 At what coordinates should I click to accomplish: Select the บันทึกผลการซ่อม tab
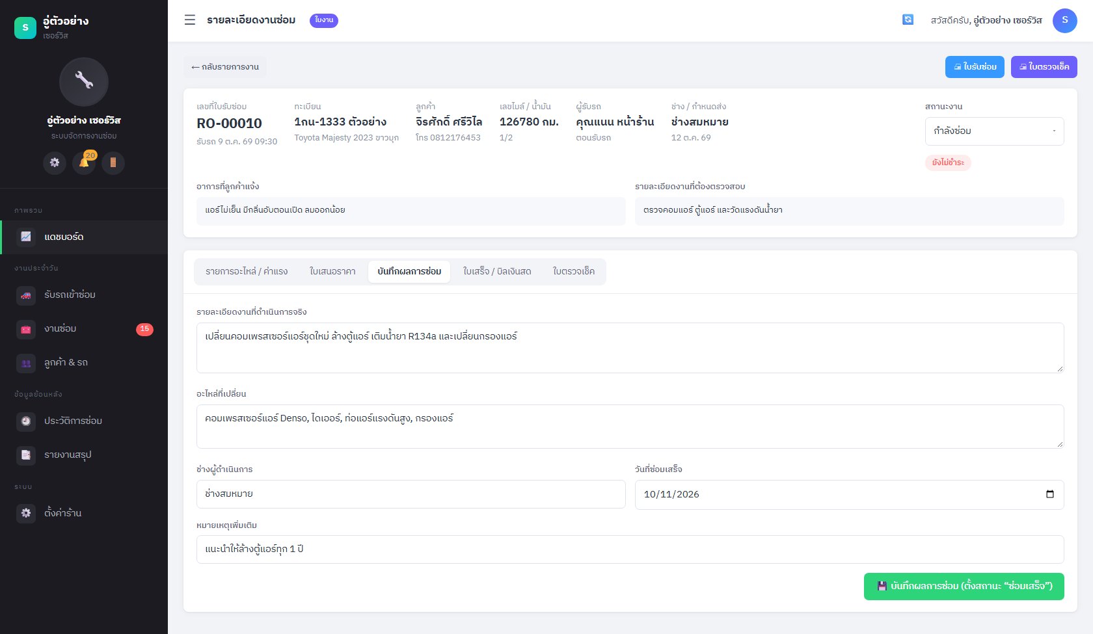pyautogui.click(x=409, y=271)
